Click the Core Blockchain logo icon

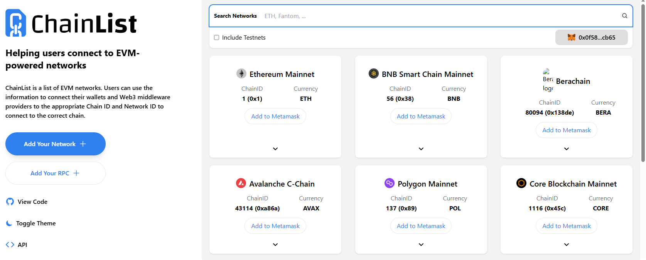click(x=521, y=183)
